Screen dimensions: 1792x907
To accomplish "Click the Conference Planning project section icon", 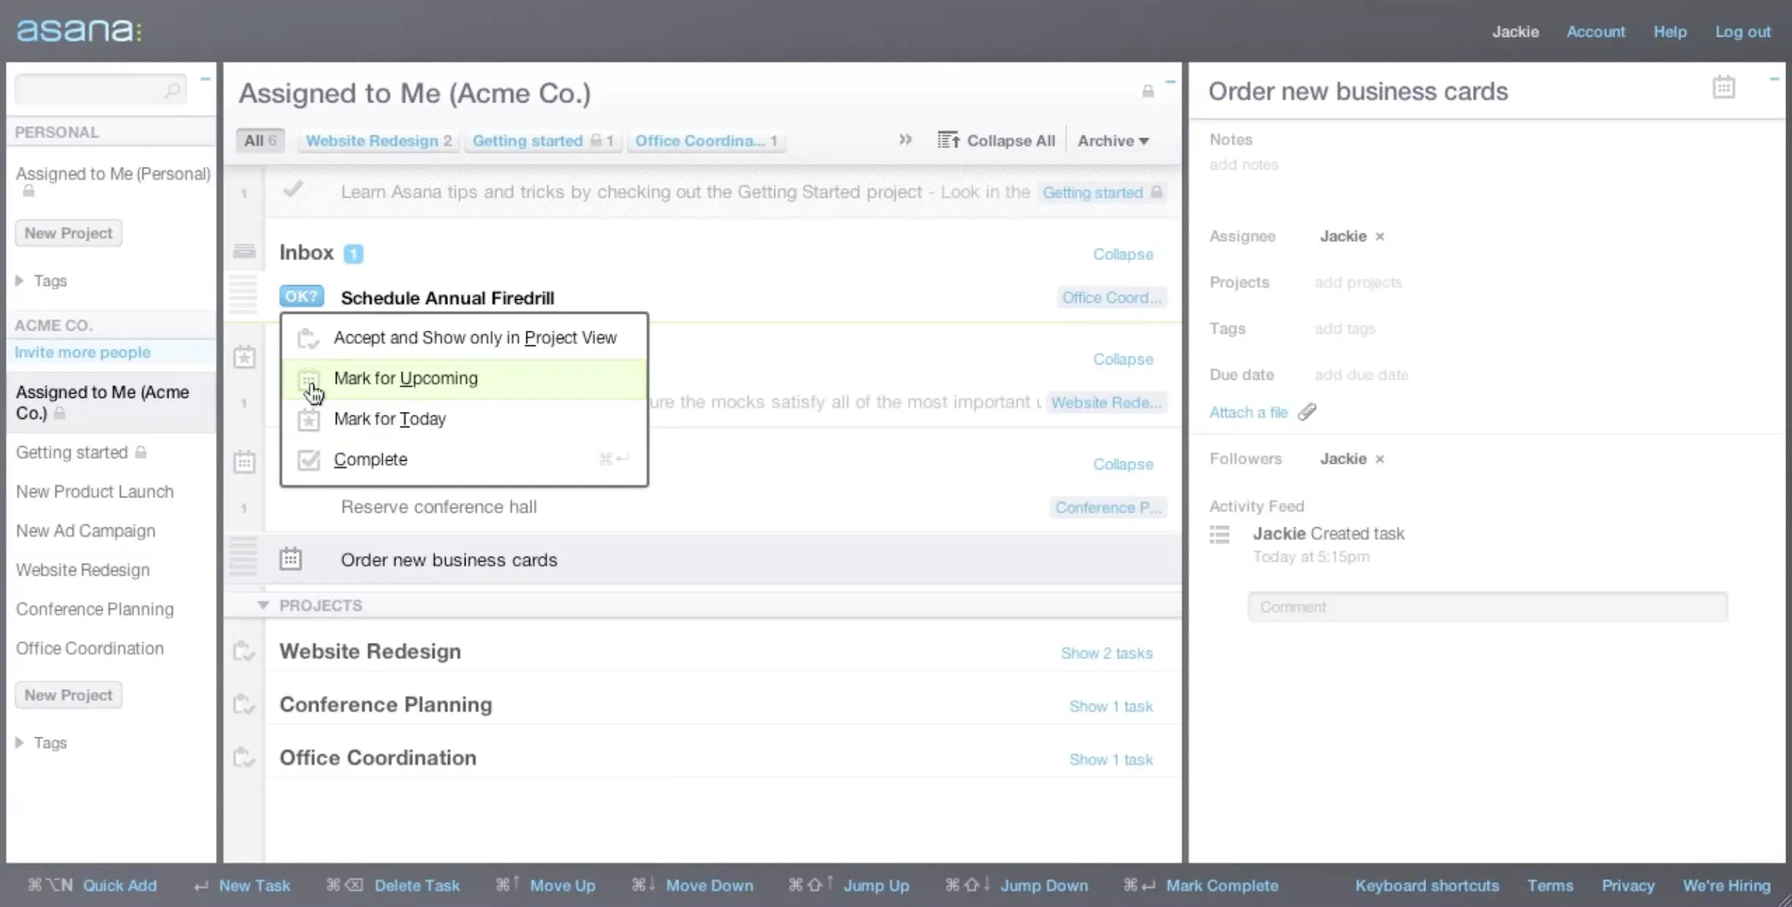I will click(244, 704).
